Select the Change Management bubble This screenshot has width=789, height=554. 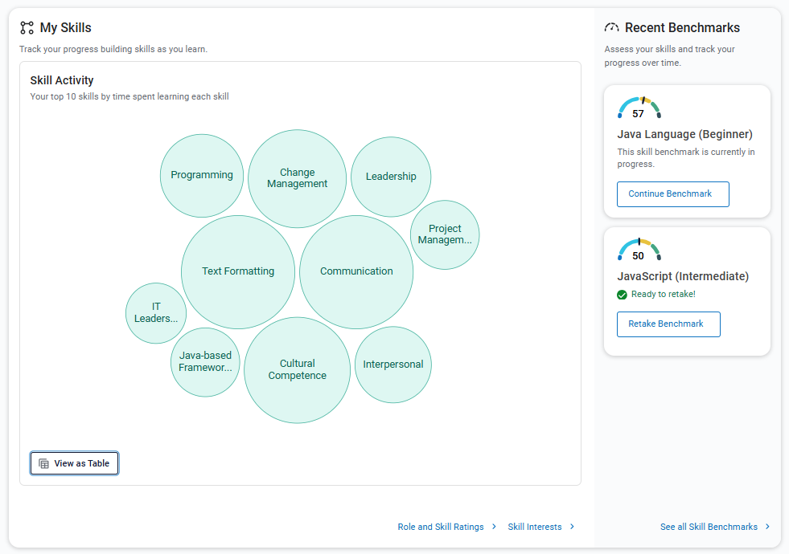pyautogui.click(x=297, y=178)
